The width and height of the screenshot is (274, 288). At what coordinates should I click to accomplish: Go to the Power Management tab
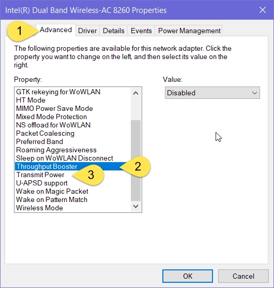pyautogui.click(x=189, y=31)
